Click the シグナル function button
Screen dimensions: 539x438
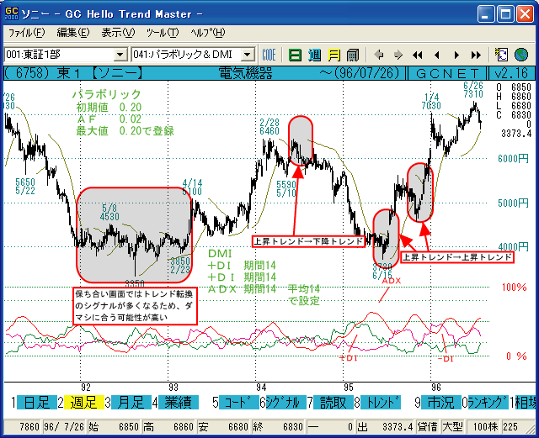pos(286,403)
